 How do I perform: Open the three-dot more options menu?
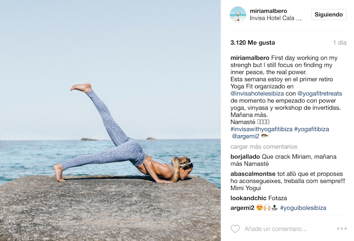click(342, 228)
